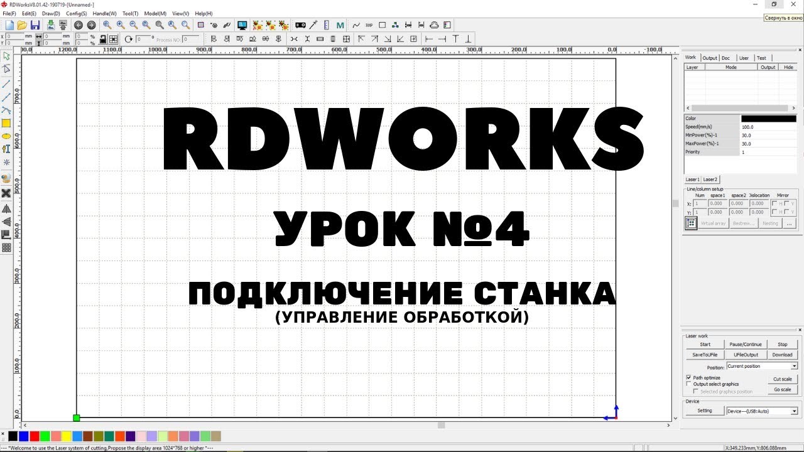Click the UFileOutput button
Screen dimensions: 804x452
click(x=746, y=355)
